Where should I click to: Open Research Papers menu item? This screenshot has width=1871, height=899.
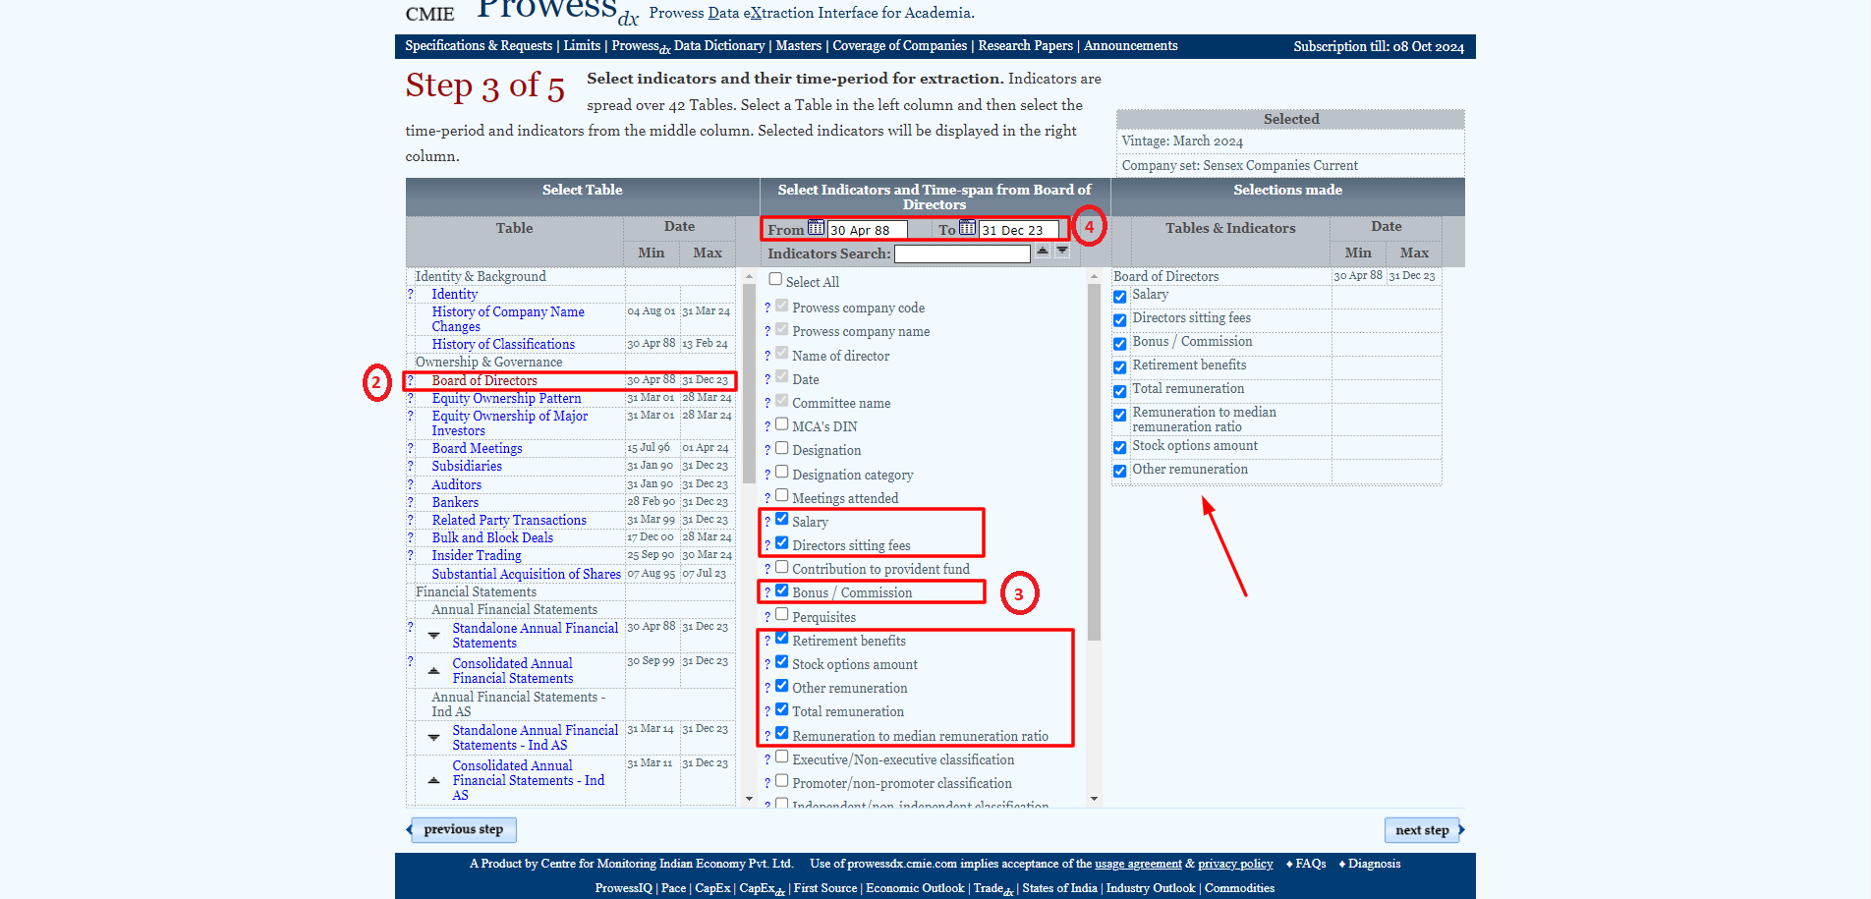(1025, 46)
